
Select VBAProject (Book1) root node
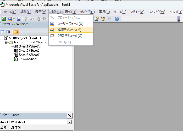25,38
